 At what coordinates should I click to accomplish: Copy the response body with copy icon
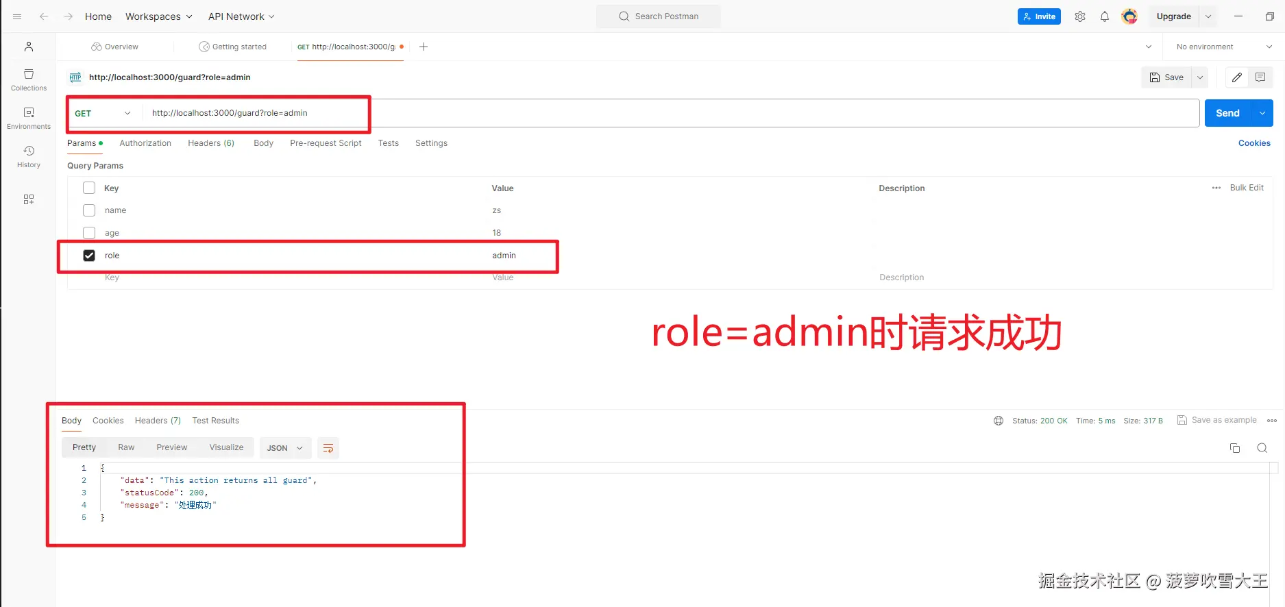1235,448
